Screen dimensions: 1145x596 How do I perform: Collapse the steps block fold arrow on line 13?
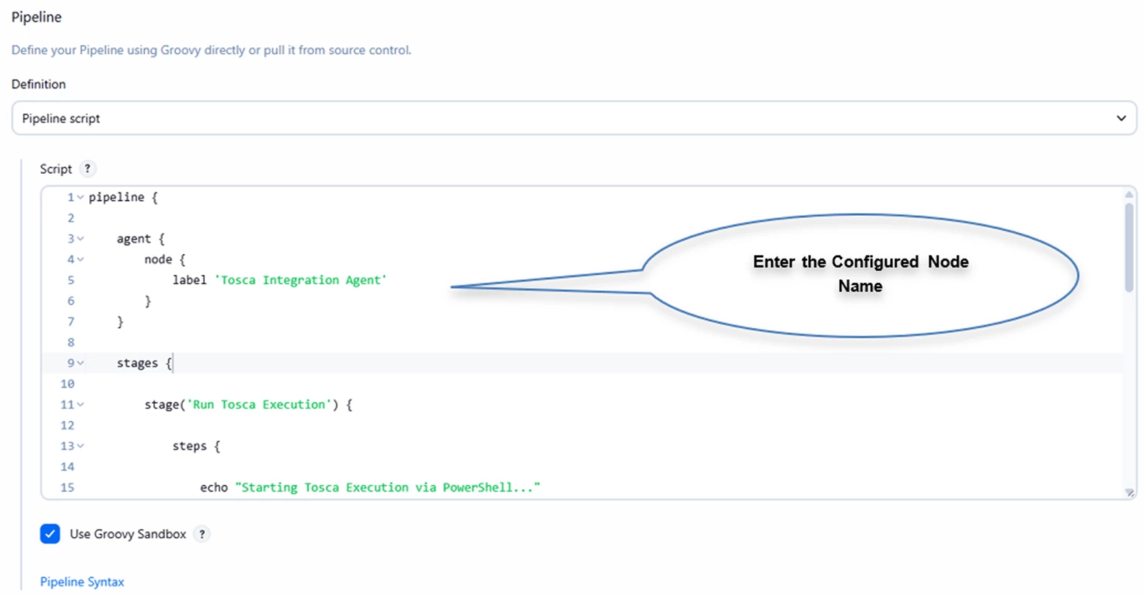[x=80, y=446]
